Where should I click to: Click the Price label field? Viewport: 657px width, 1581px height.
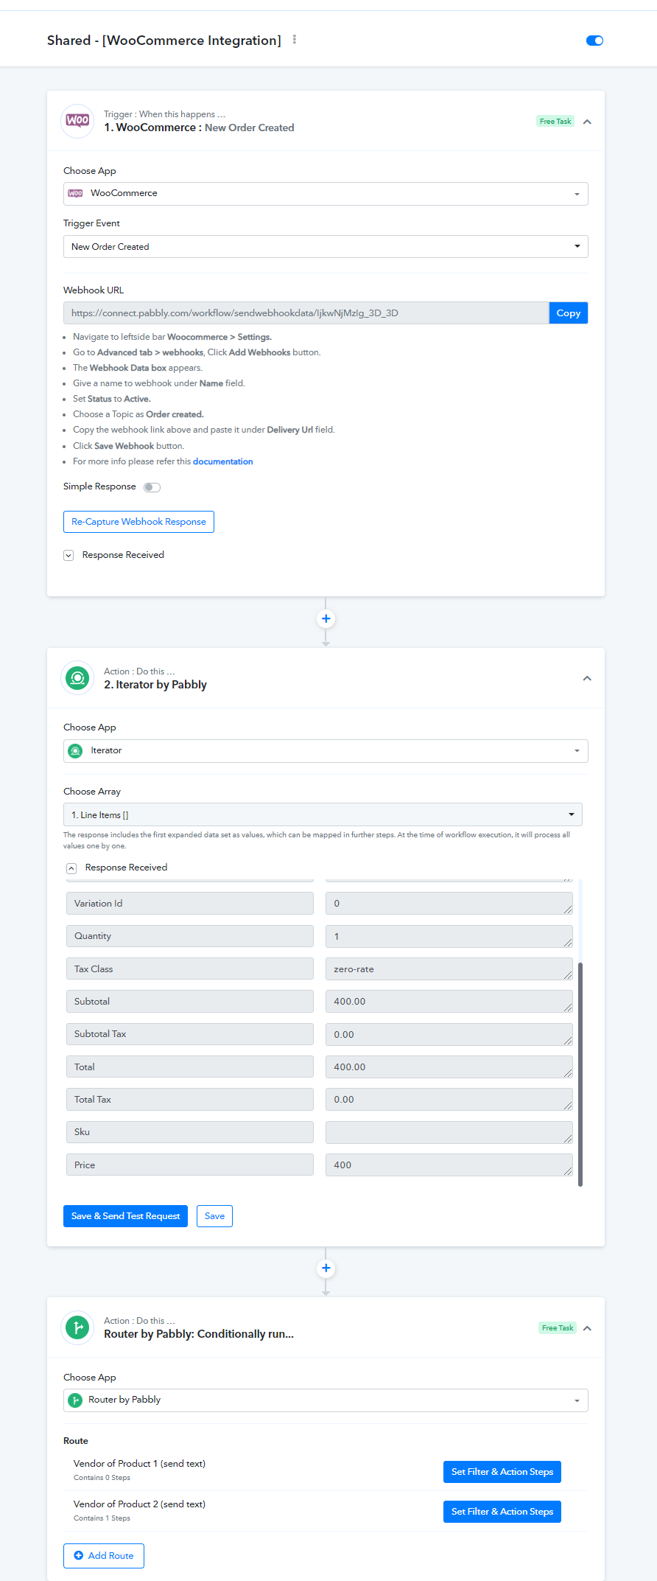click(190, 1165)
